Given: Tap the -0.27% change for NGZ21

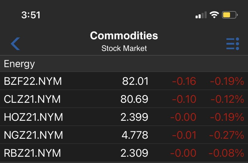Looking at the screenshot, I should (x=226, y=135).
